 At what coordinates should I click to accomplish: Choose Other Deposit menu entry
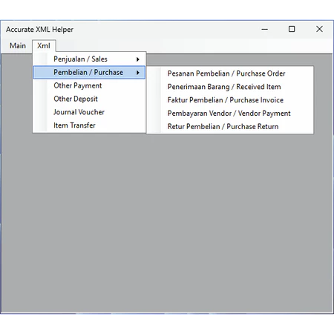[x=89, y=99]
